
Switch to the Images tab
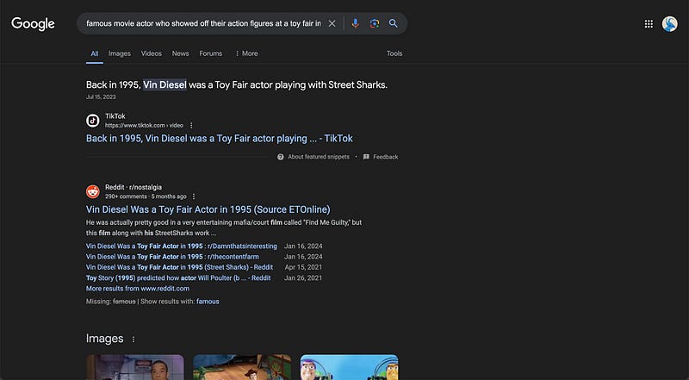[120, 53]
